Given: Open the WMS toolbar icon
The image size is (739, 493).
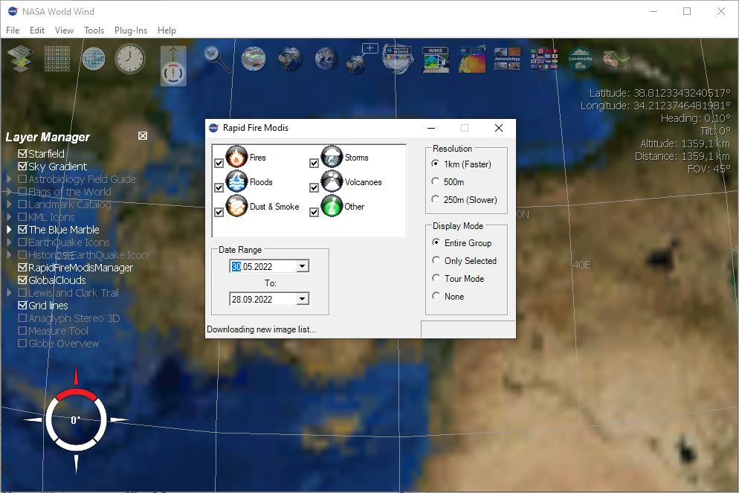Looking at the screenshot, I should tap(435, 59).
